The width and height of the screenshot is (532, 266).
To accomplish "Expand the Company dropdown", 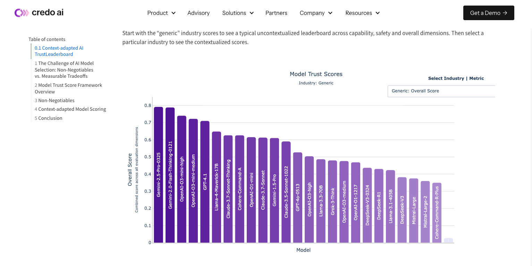I will pyautogui.click(x=316, y=13).
